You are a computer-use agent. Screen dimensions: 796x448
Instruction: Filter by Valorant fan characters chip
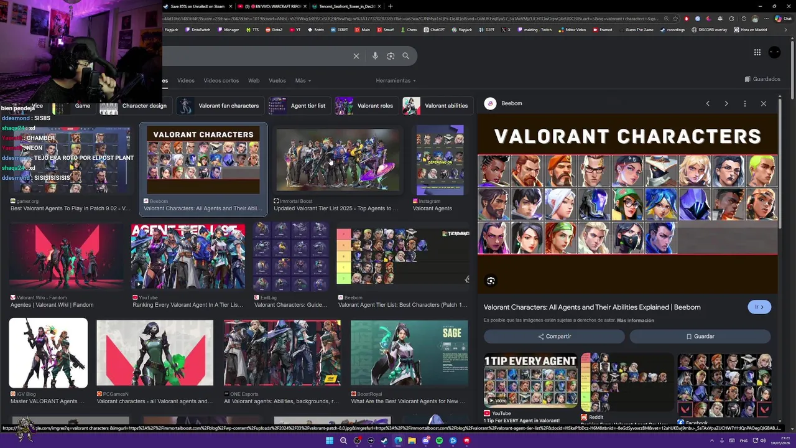point(220,106)
